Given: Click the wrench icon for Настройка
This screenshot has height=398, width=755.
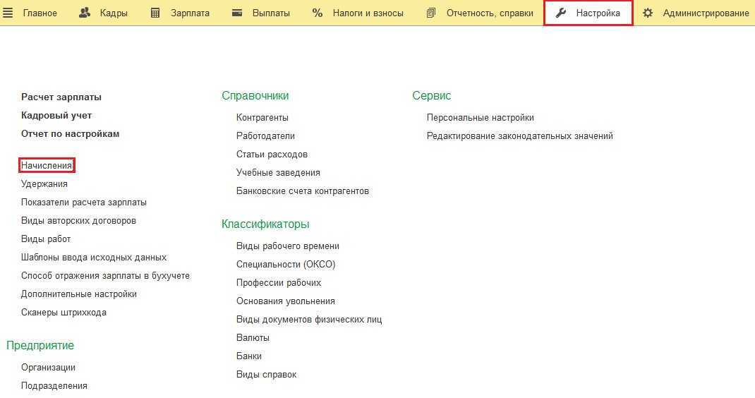Looking at the screenshot, I should (562, 13).
